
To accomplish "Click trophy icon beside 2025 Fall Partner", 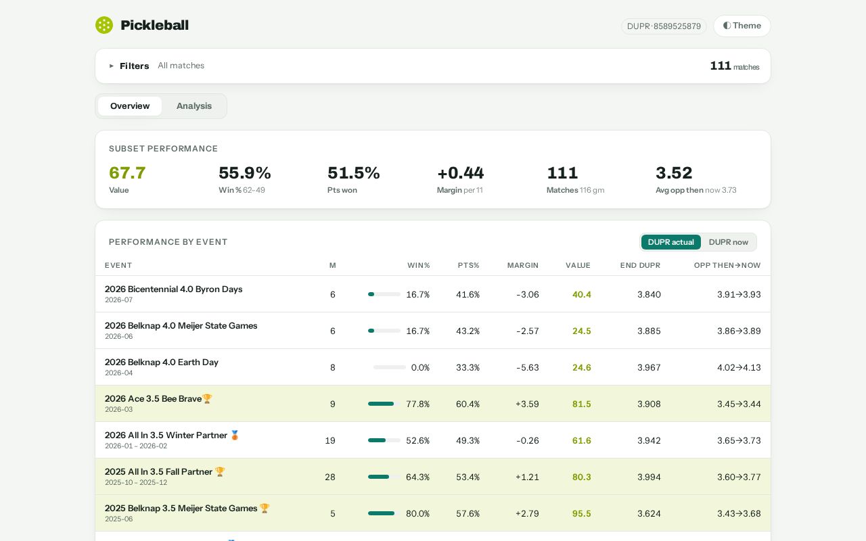I will coord(220,472).
